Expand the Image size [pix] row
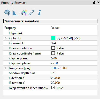The image size is (100, 99). click(x=6, y=68)
